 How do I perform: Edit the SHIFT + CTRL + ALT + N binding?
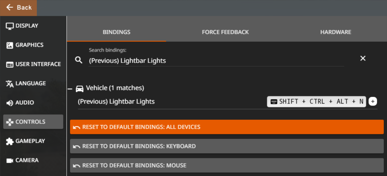[x=316, y=102]
